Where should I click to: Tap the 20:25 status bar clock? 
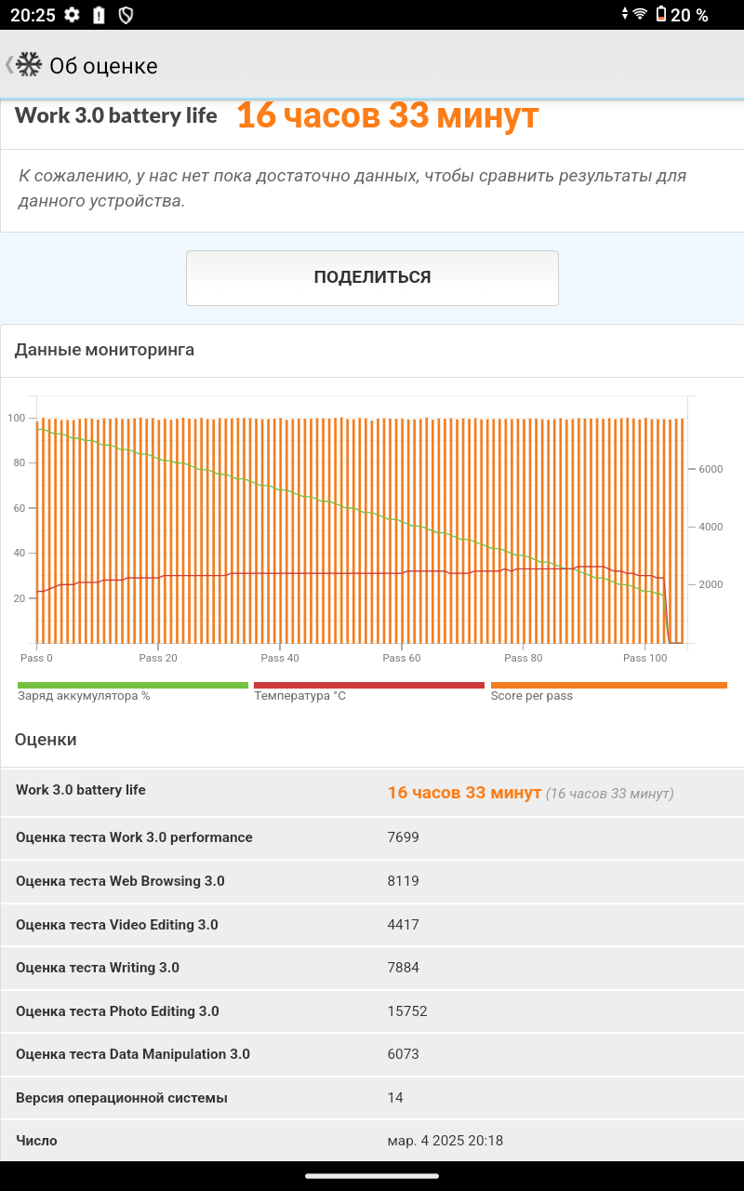33,15
